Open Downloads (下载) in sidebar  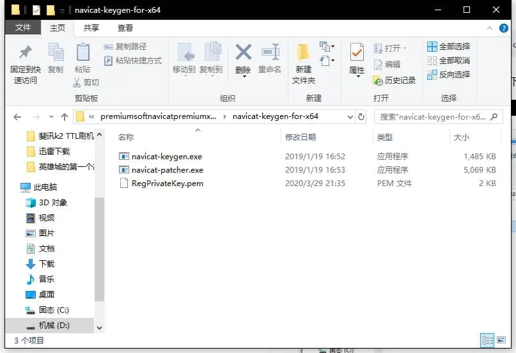pos(40,264)
